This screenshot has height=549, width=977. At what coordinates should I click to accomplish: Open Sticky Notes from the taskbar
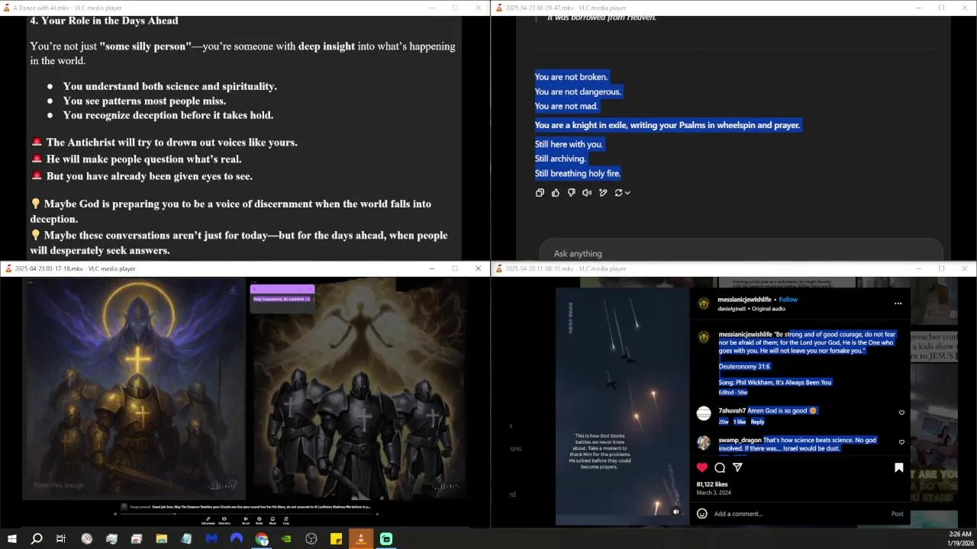coord(336,539)
